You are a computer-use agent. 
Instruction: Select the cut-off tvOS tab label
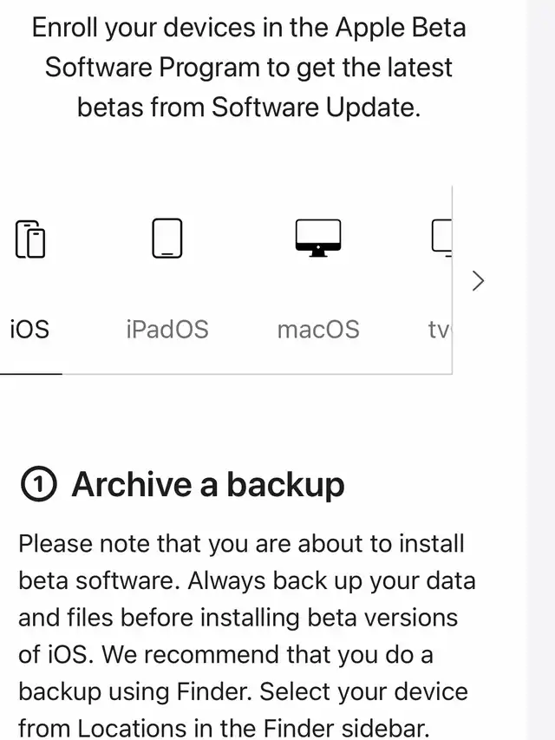[439, 330]
